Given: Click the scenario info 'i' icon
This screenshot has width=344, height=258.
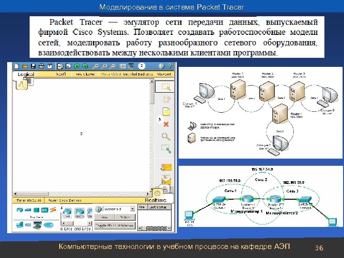Looking at the screenshot, I should [x=98, y=209].
